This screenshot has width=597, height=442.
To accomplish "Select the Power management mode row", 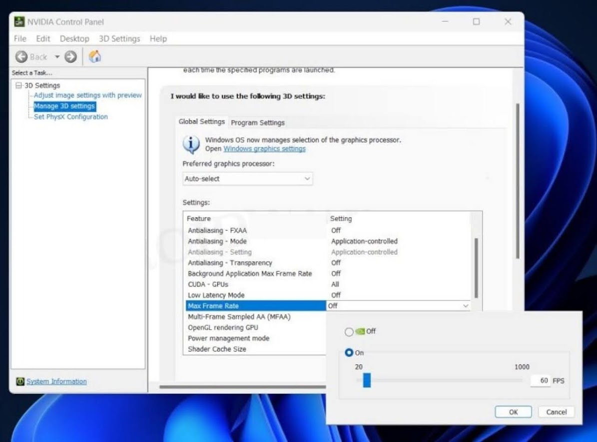I will (255, 338).
